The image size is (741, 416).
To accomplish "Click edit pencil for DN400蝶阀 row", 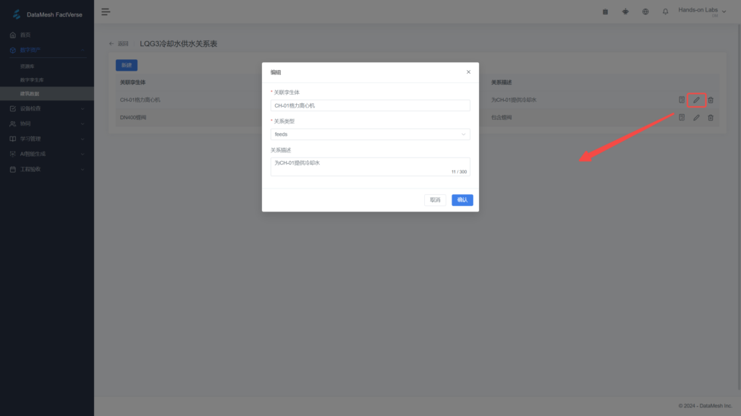I will (x=696, y=118).
